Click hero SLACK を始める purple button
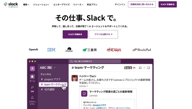Viewport: 192px width, 109px height. pos(75,34)
